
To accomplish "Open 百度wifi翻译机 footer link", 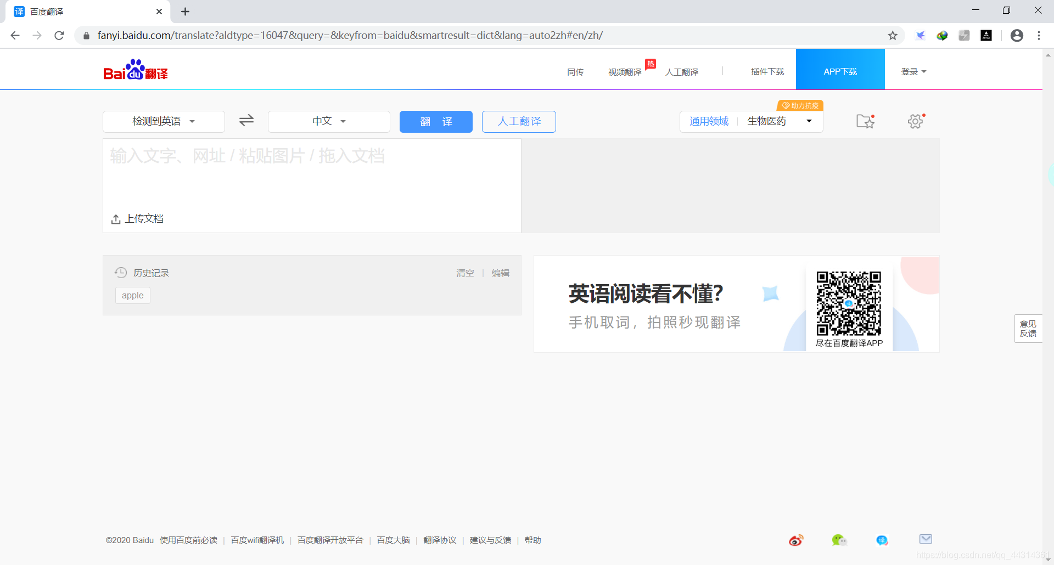I will [x=257, y=540].
